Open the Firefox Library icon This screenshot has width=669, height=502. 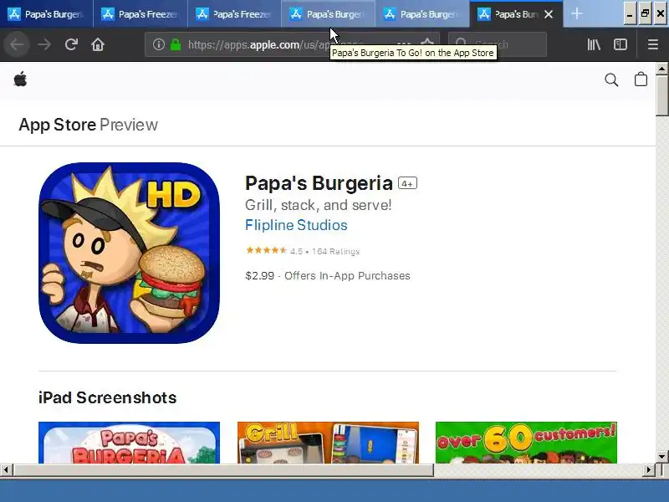pyautogui.click(x=594, y=44)
